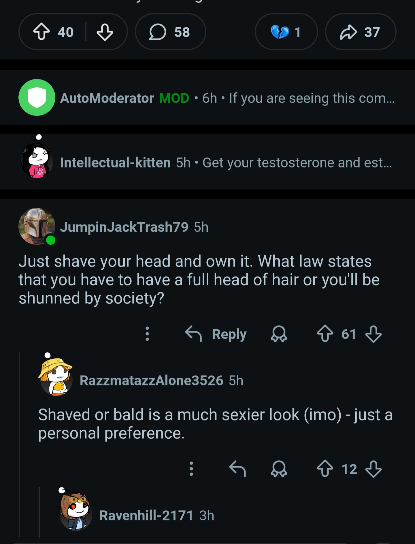Downvote the main post
This screenshot has height=544, width=415.
105,32
